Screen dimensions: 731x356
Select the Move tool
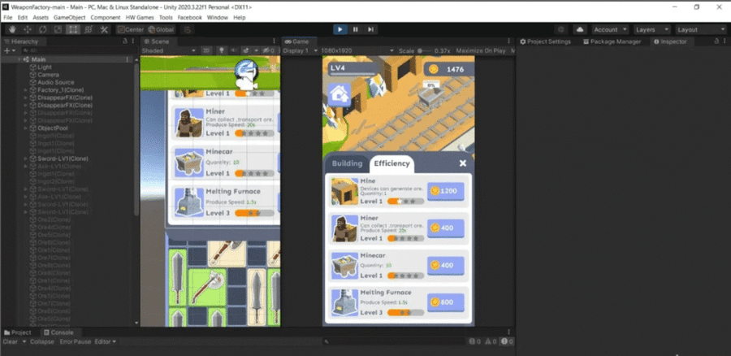click(26, 29)
